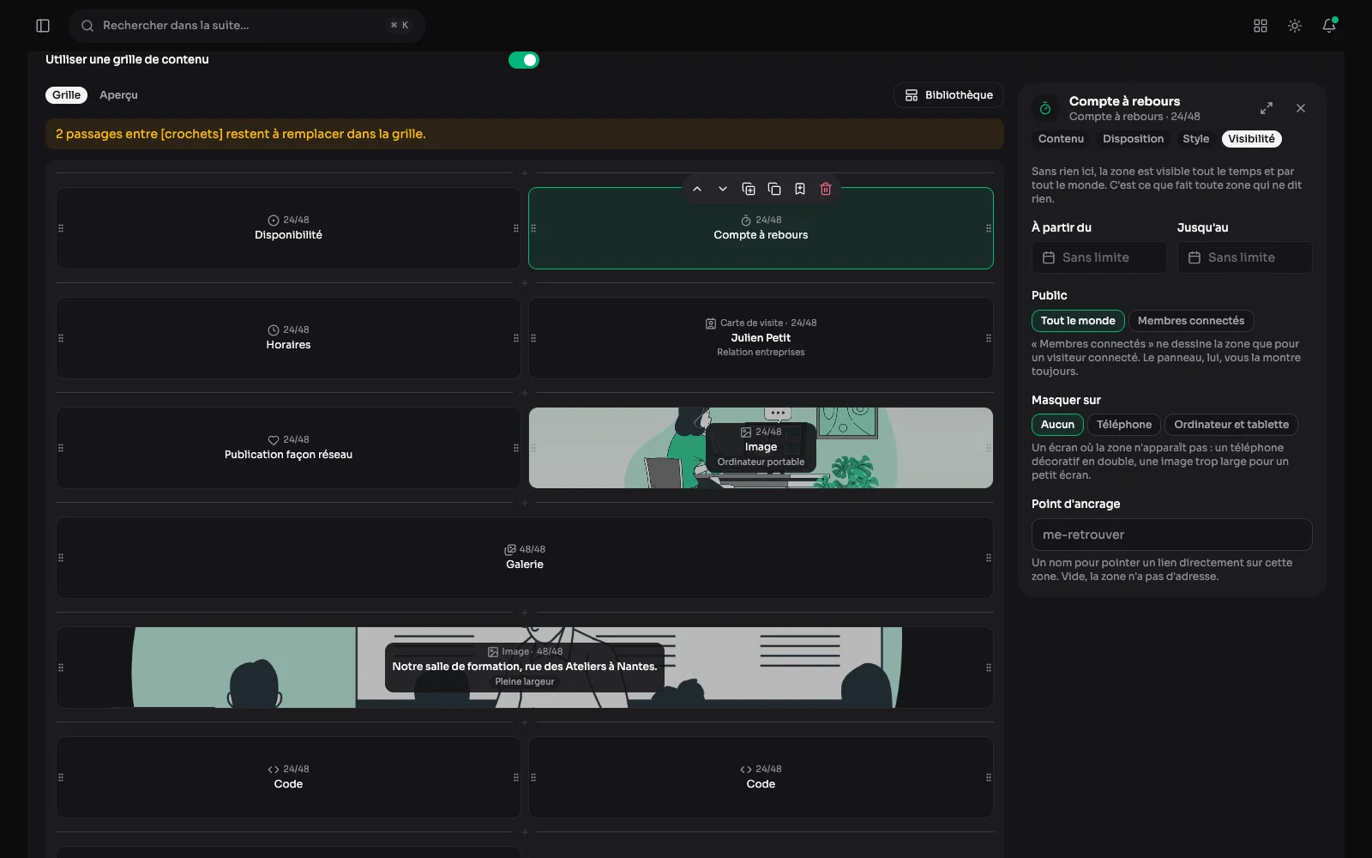Duplicate the selected Compte à rebours block
1372x858 pixels.
(749, 189)
